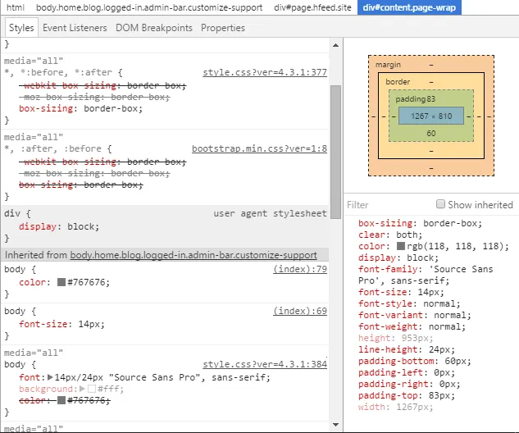Image resolution: width=519 pixels, height=433 pixels.
Task: Open background #fff color swatch
Action: (92, 389)
